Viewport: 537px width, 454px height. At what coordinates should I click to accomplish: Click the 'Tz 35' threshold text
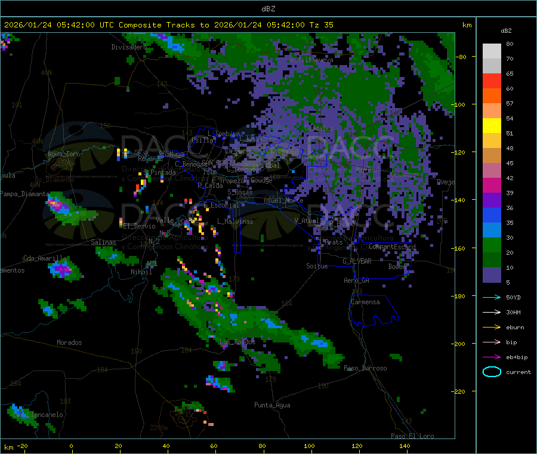(x=321, y=24)
